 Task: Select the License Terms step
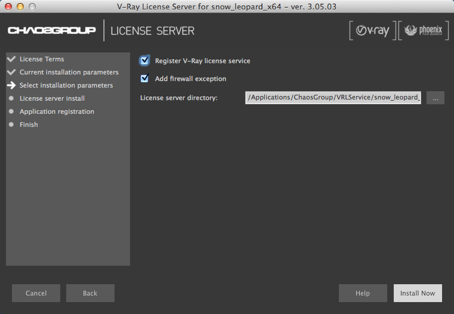click(42, 59)
